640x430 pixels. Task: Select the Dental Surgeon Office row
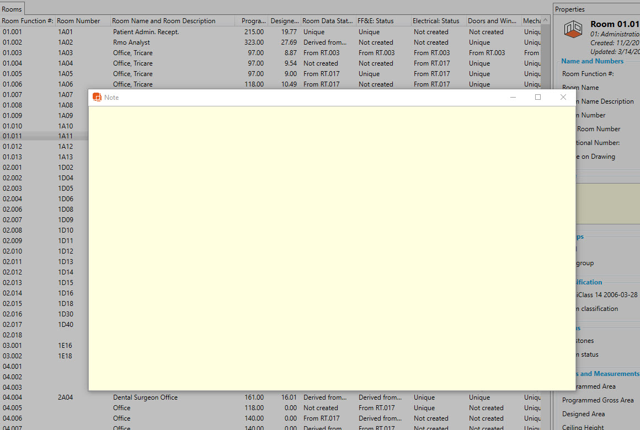tap(145, 397)
